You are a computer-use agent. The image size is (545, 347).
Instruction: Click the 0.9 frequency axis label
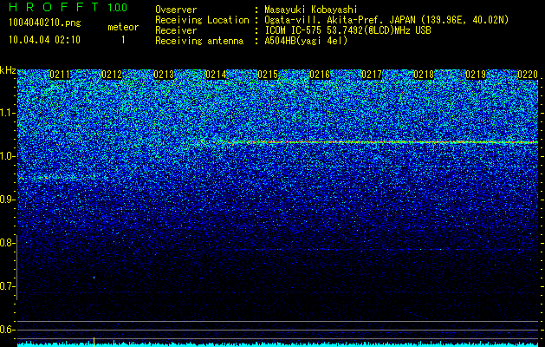pos(8,200)
